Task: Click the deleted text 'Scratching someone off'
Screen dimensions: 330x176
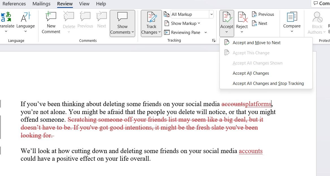Action: tap(100, 120)
